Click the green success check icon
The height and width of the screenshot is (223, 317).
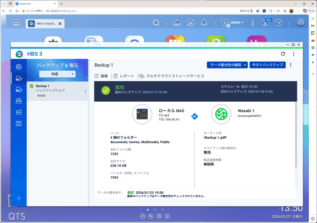106,91
